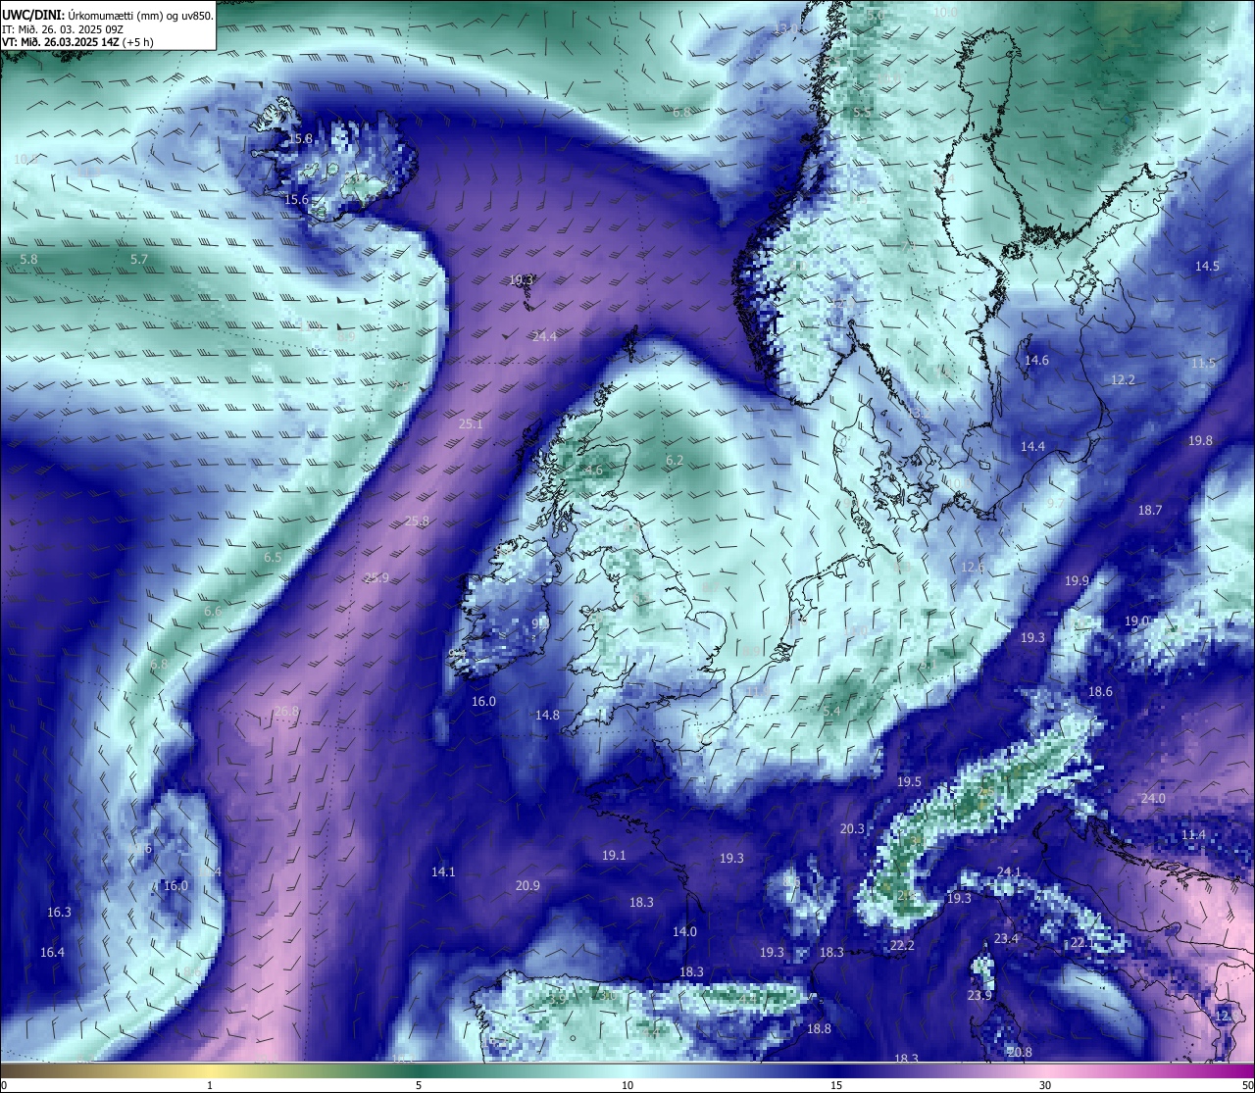Select the 24.4 value in the purple band
Image resolution: width=1255 pixels, height=1093 pixels.
[x=544, y=336]
